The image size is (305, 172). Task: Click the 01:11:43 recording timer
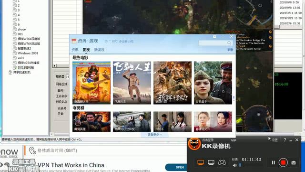click(x=251, y=159)
